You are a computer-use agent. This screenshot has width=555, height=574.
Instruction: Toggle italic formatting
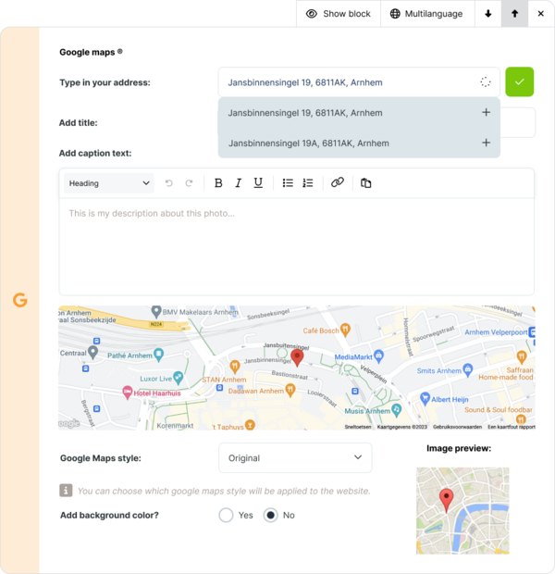coord(238,183)
